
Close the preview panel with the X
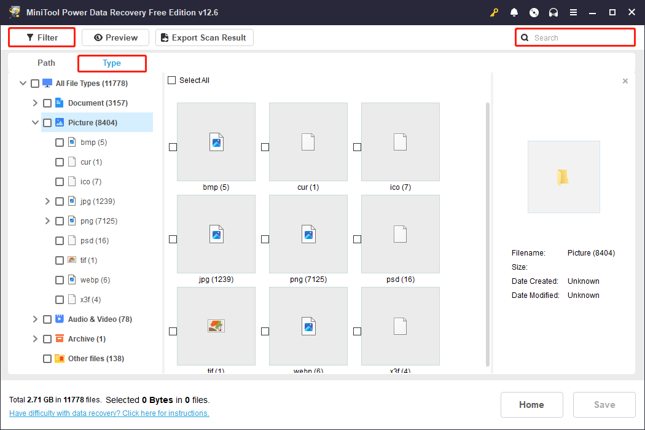tap(625, 81)
